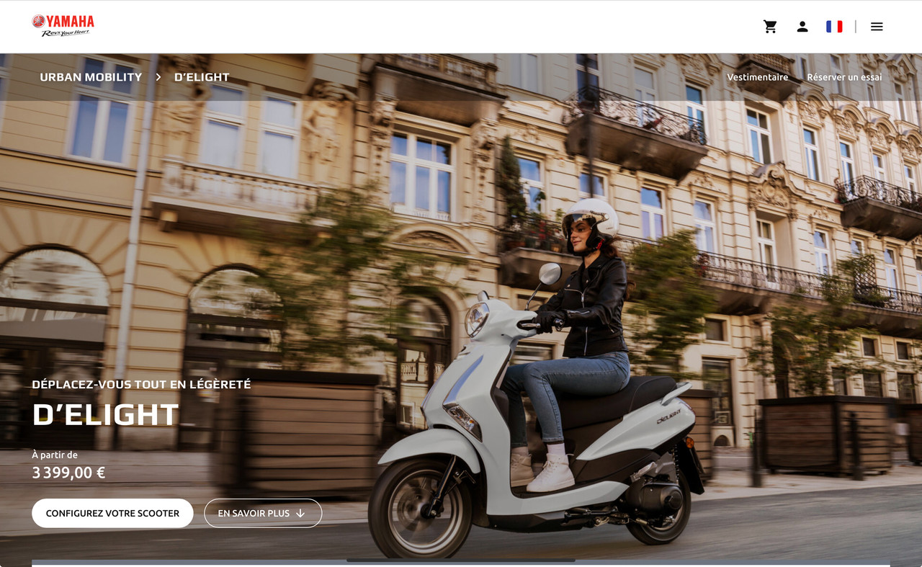The width and height of the screenshot is (922, 567).
Task: Navigate to URBAN MOBILITY category
Action: click(91, 76)
